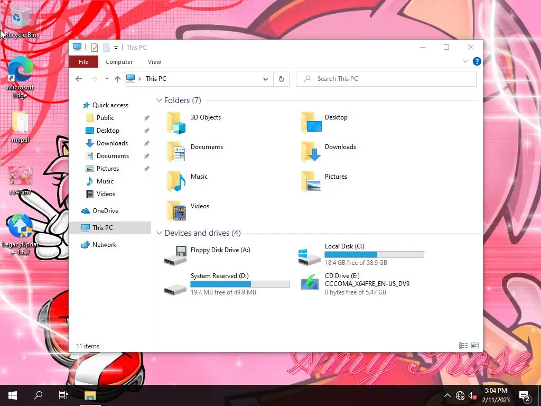Image resolution: width=541 pixels, height=406 pixels.
Task: Select the mypal folder on desktop
Action: coord(20,127)
